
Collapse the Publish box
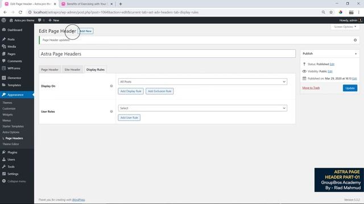[x=355, y=54]
